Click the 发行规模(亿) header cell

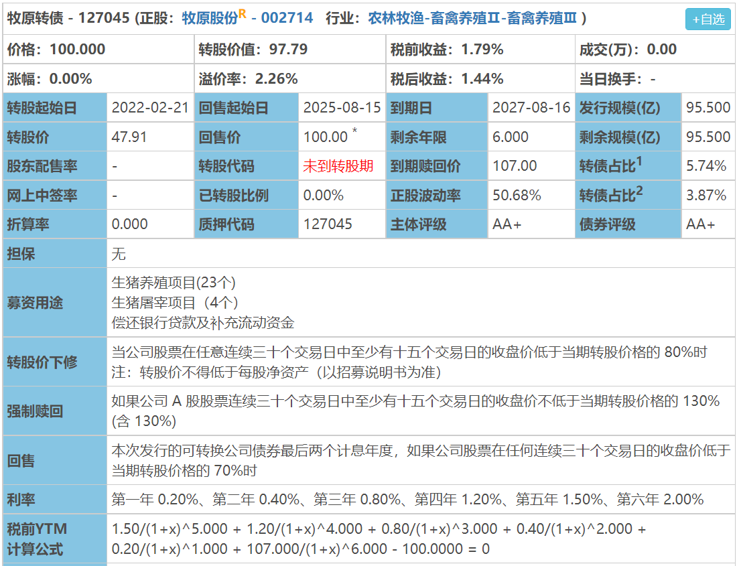[628, 107]
